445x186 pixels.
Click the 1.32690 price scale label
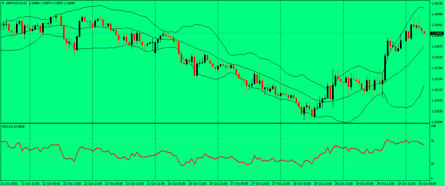tap(437, 122)
